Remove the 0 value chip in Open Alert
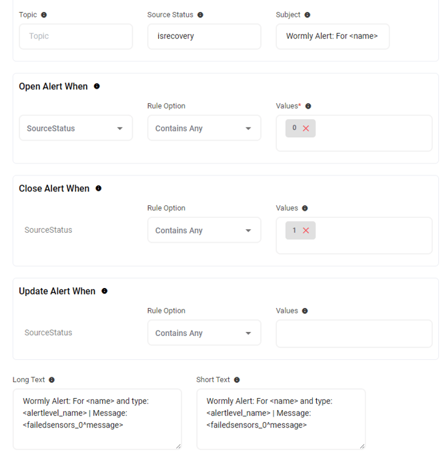447x458 pixels. 306,129
